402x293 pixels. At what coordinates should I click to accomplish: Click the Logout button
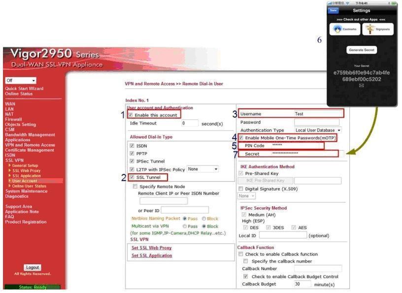[33, 267]
